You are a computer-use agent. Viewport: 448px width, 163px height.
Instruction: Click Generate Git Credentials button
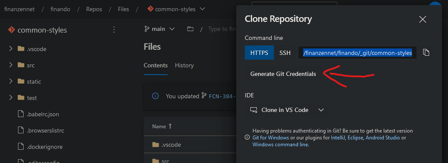click(x=283, y=74)
